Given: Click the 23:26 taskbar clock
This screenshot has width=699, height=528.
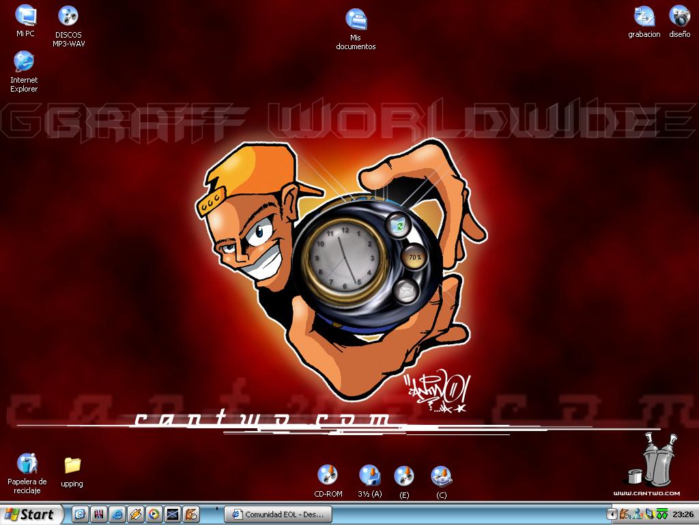Looking at the screenshot, I should click(x=683, y=514).
